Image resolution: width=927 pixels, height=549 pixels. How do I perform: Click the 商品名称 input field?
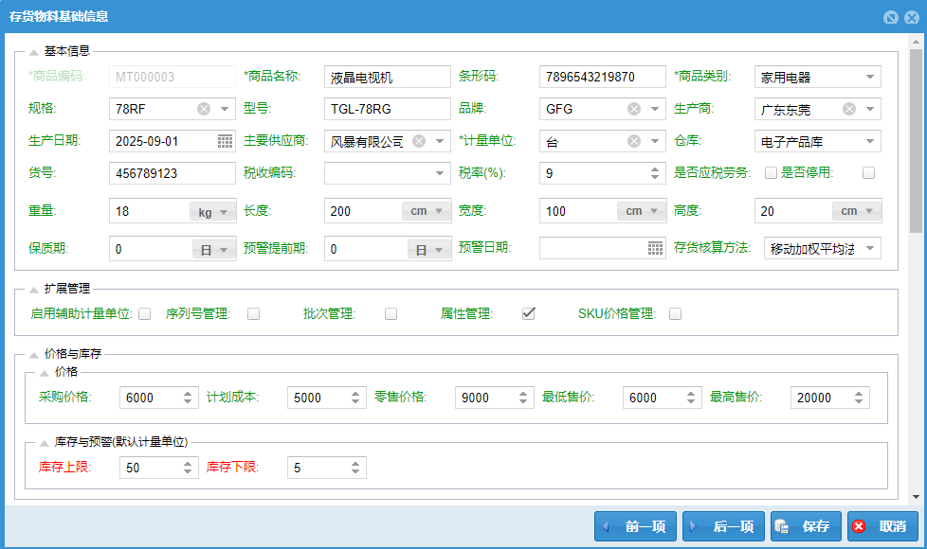pos(387,78)
